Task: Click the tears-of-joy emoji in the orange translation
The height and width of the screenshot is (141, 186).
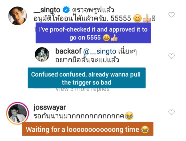Action: [x=145, y=129]
